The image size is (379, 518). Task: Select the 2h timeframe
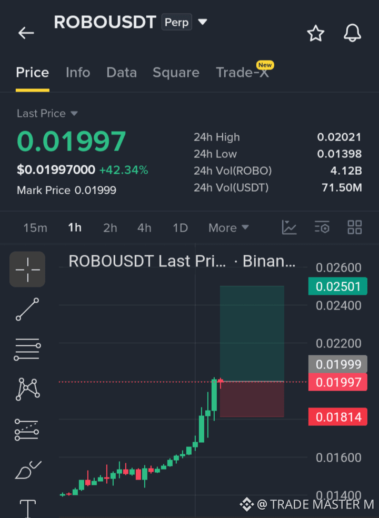(x=110, y=227)
